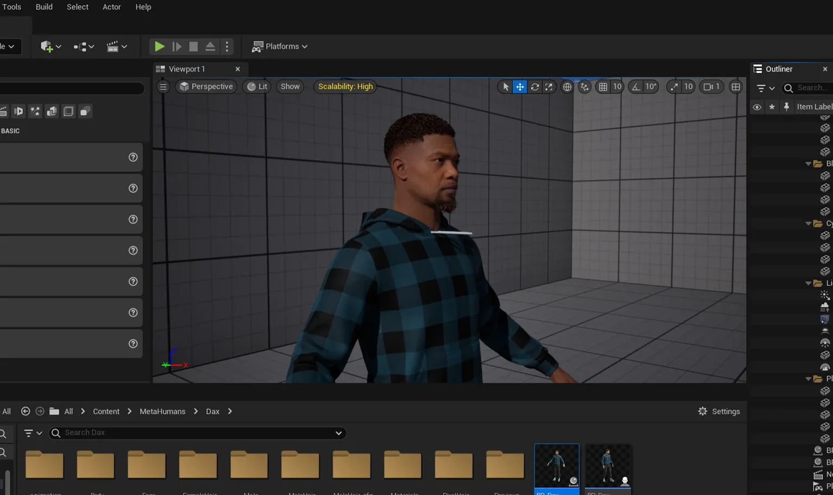Open Outliner filter options
Screen dimensions: 833x495
click(766, 88)
